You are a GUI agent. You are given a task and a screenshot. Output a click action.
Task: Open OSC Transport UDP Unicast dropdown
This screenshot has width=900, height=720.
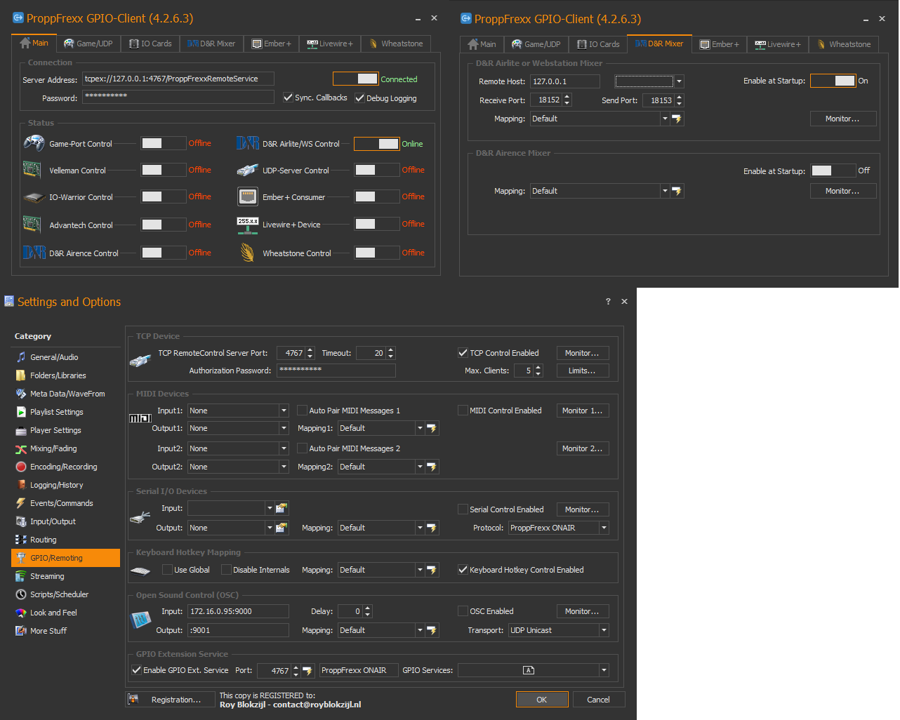(604, 630)
